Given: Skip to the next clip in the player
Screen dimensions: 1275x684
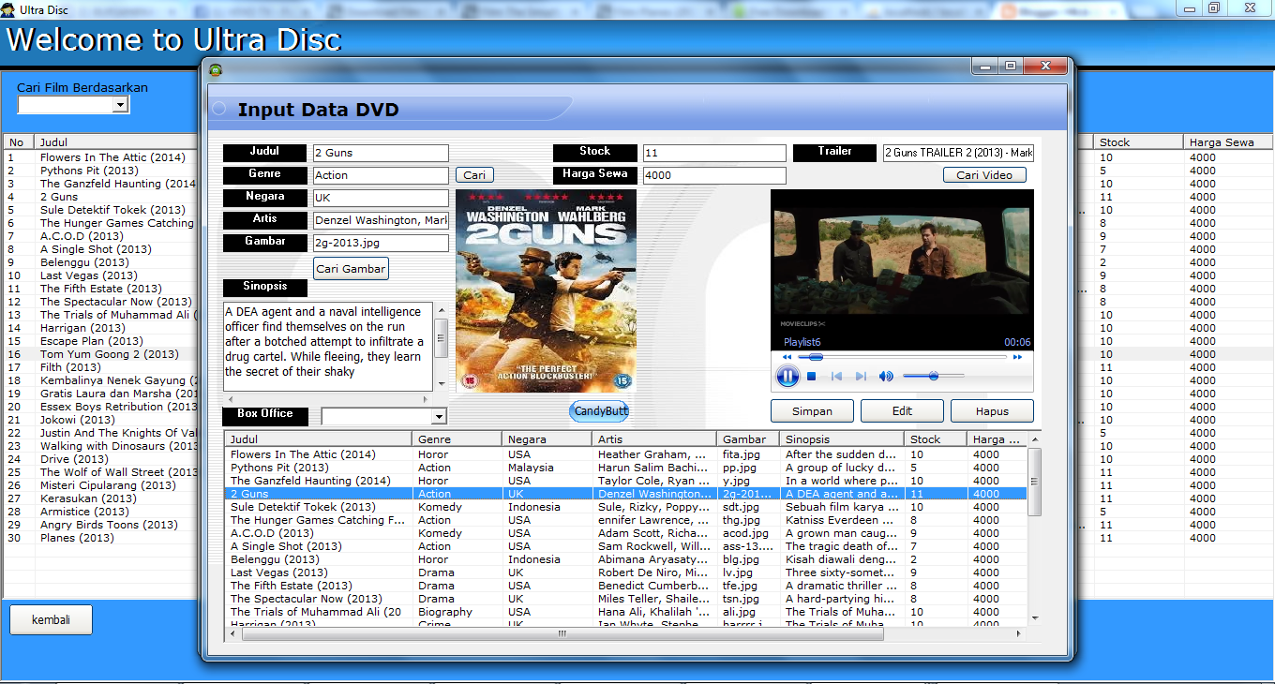Looking at the screenshot, I should [x=860, y=376].
